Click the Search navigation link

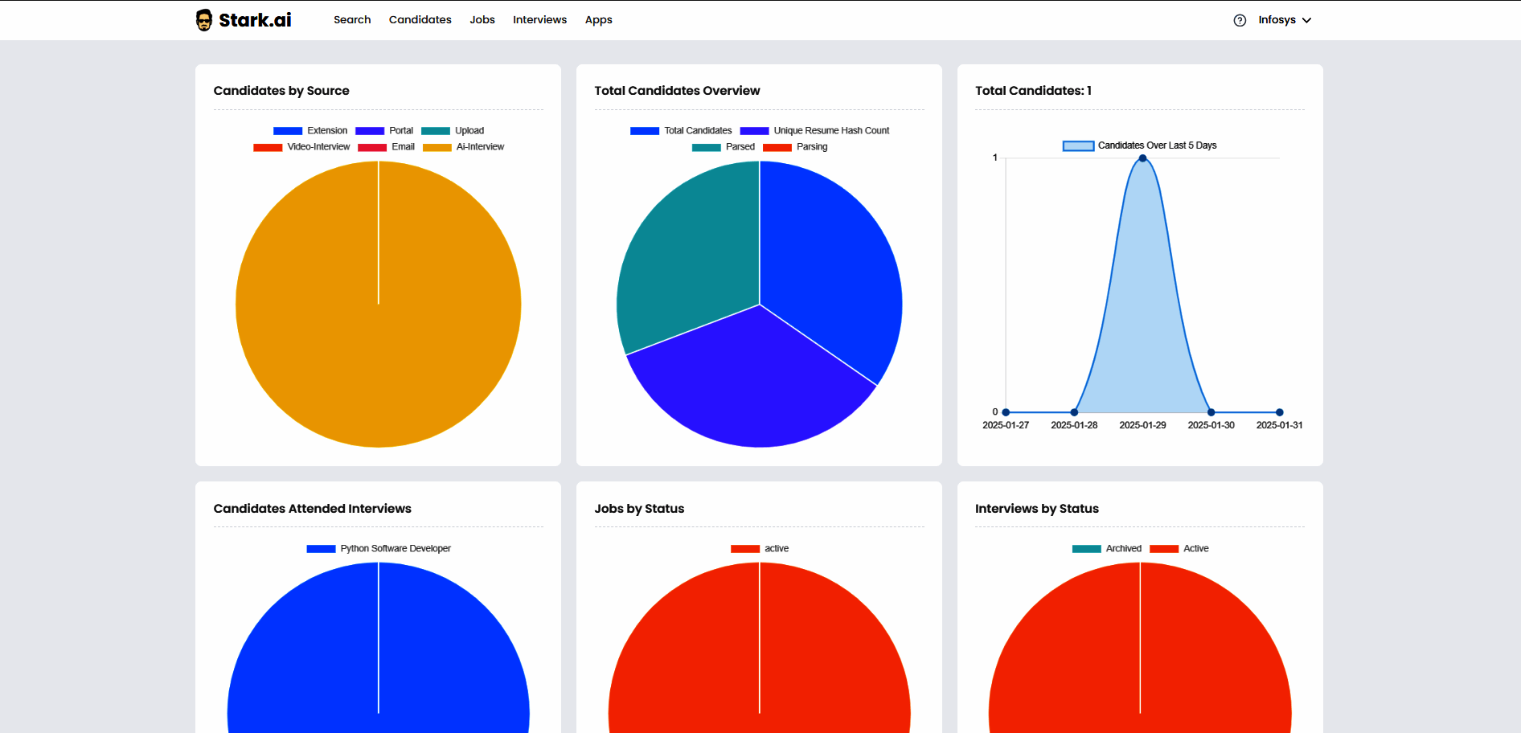point(352,19)
